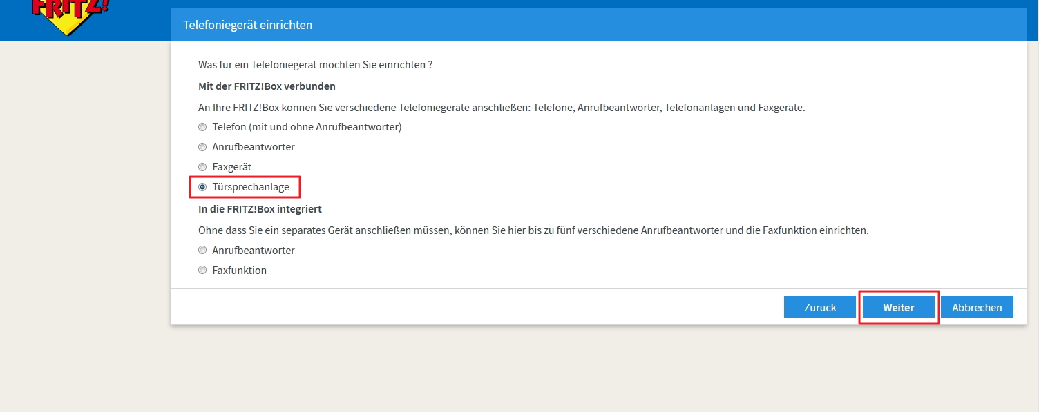Click the Türsprechanlage label text
Viewport: 1039px width, 412px height.
pos(251,187)
